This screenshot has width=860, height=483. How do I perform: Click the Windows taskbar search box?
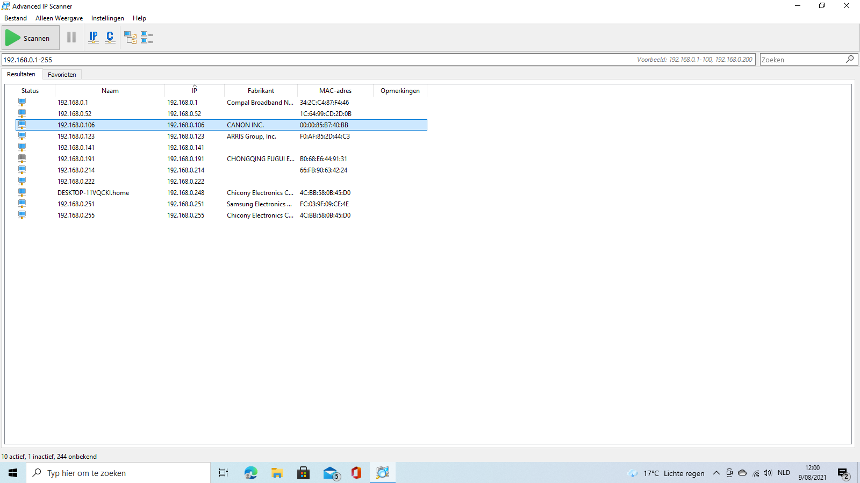118,473
